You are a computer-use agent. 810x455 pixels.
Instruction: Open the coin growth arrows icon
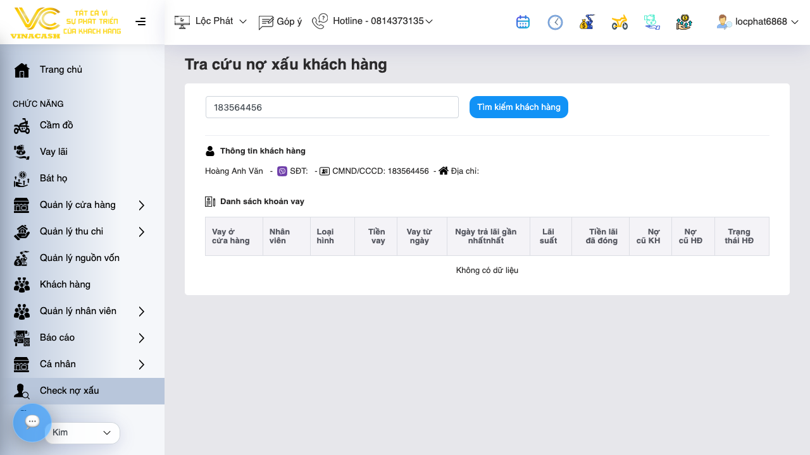coord(684,22)
